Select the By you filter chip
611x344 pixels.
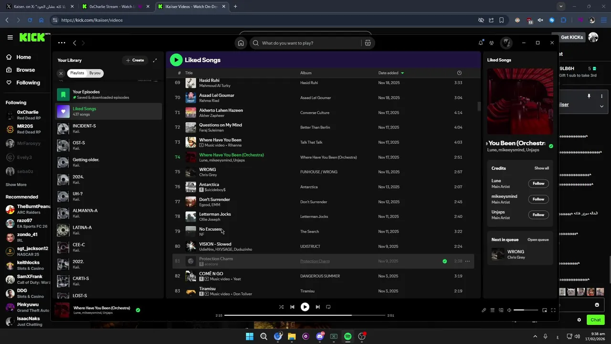point(95,73)
